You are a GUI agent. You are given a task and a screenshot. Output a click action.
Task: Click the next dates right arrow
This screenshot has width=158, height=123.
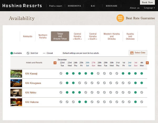point(147,63)
